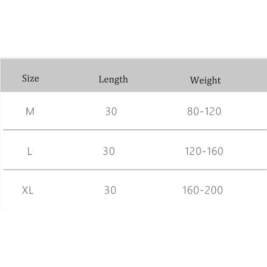Screen dimensions: 267x267
Task: Click the Size column header
Action: [31, 78]
